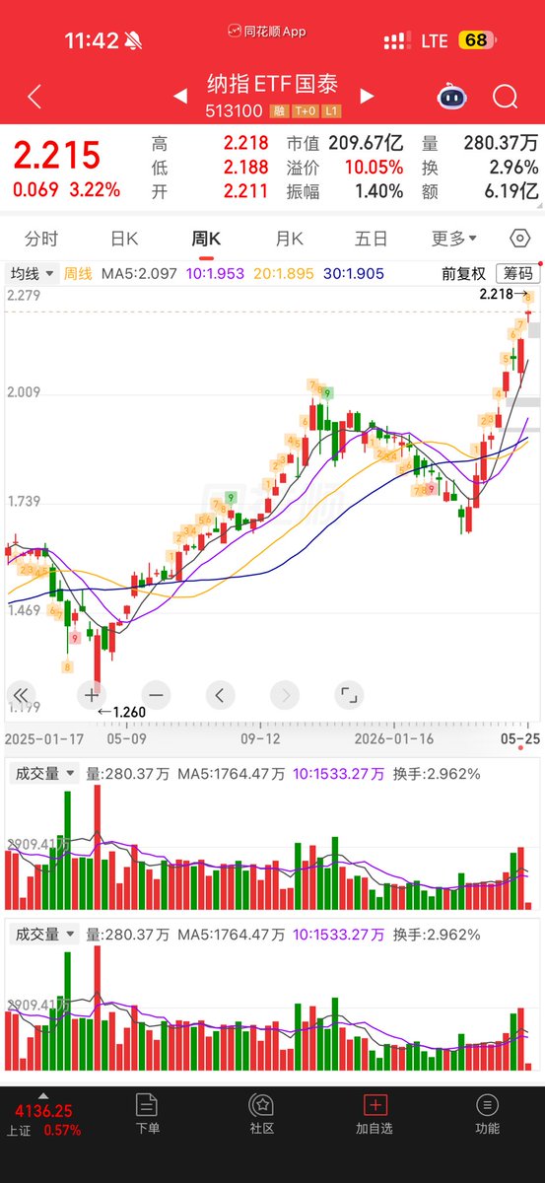The width and height of the screenshot is (545, 1183).
Task: Move the chart left with the chevron
Action: click(219, 695)
